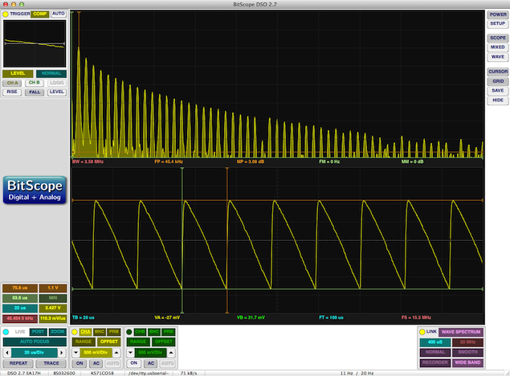The width and height of the screenshot is (510, 376).
Task: Enable CH B trigger source
Action: [x=34, y=83]
